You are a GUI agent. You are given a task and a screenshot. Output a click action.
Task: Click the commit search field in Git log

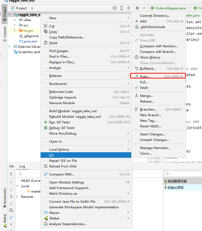183,174
